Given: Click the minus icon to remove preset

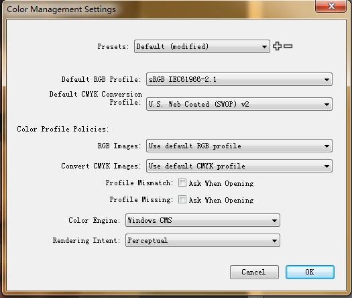Looking at the screenshot, I should coord(288,46).
